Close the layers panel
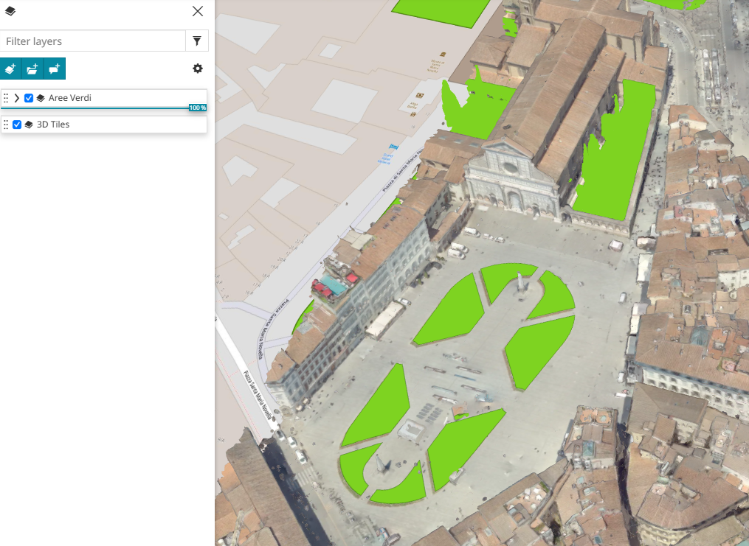 click(197, 11)
